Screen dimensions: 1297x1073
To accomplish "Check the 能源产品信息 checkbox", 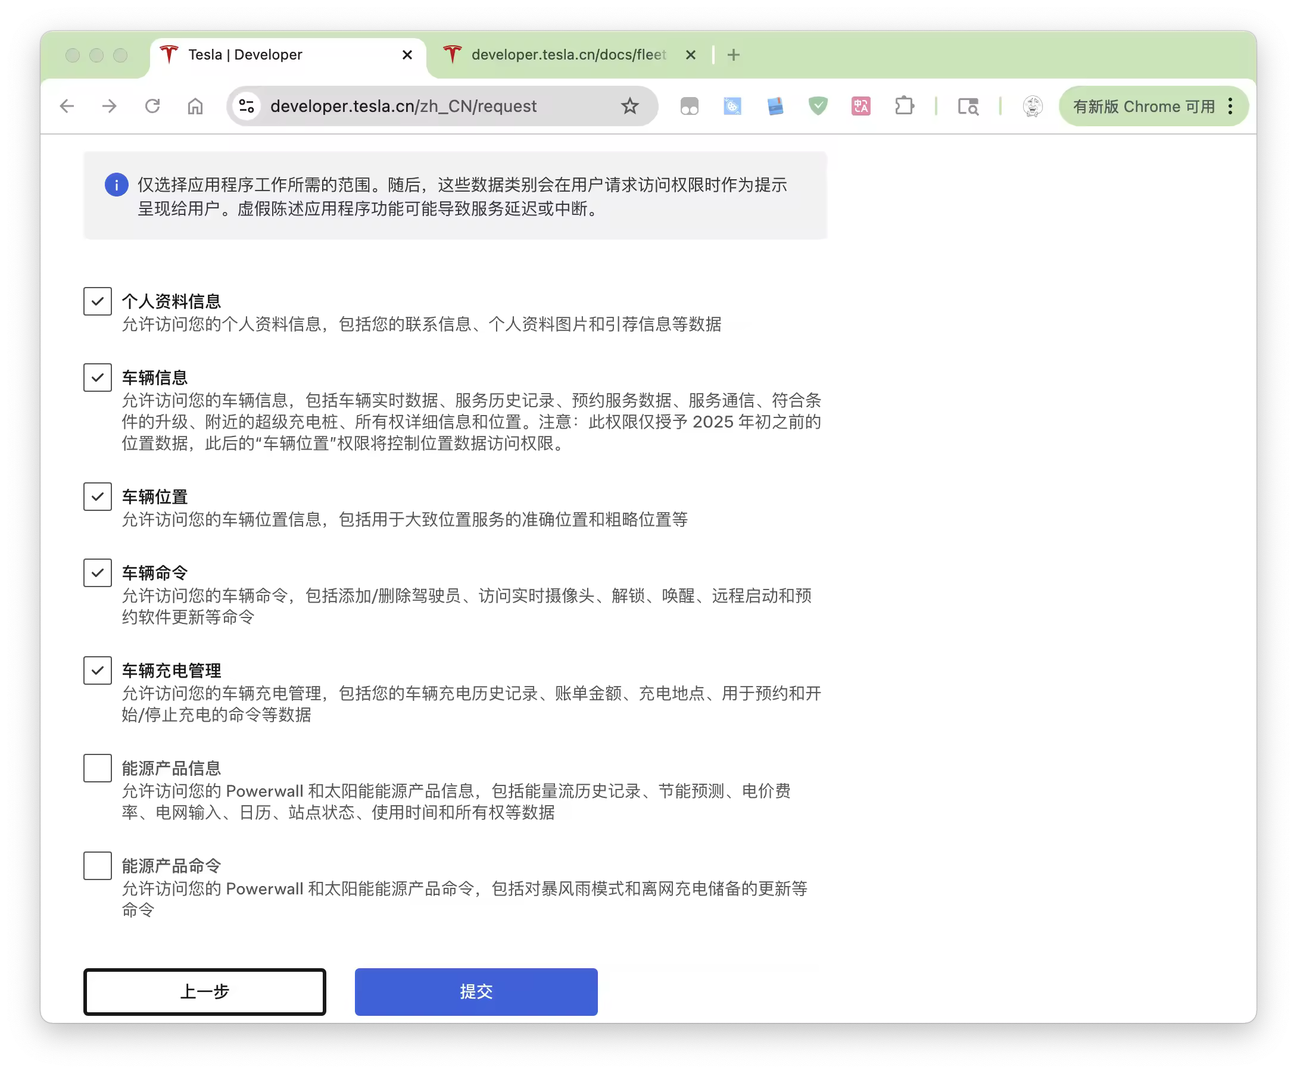I will [98, 768].
